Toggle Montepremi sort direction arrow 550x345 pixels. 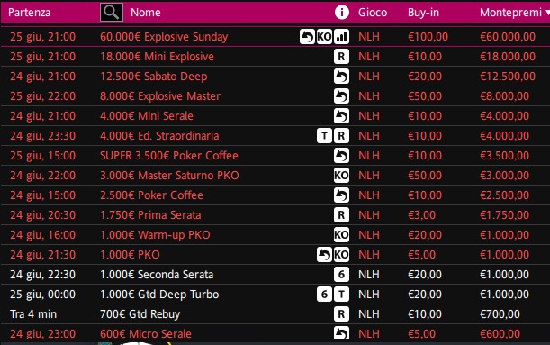point(547,13)
